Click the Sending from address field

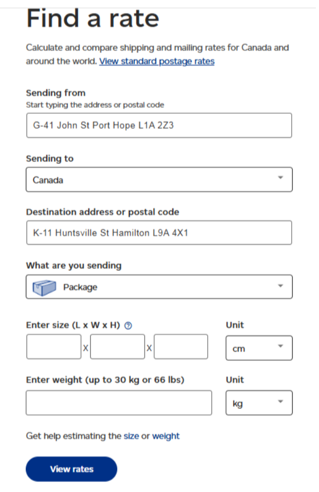[158, 125]
